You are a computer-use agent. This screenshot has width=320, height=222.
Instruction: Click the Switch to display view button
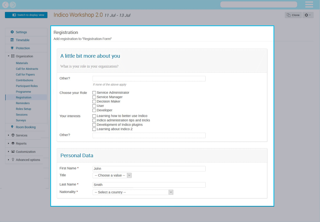(26, 15)
